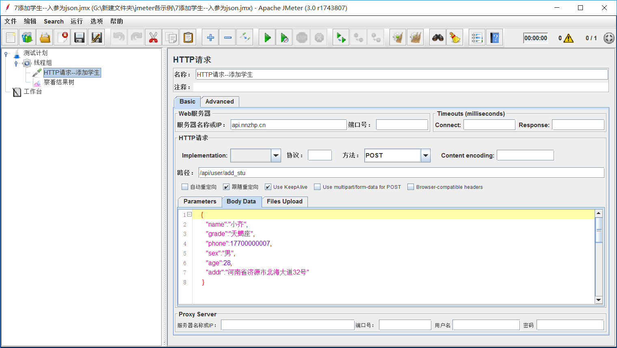Open the 编辑 menu
617x348 pixels.
point(30,21)
